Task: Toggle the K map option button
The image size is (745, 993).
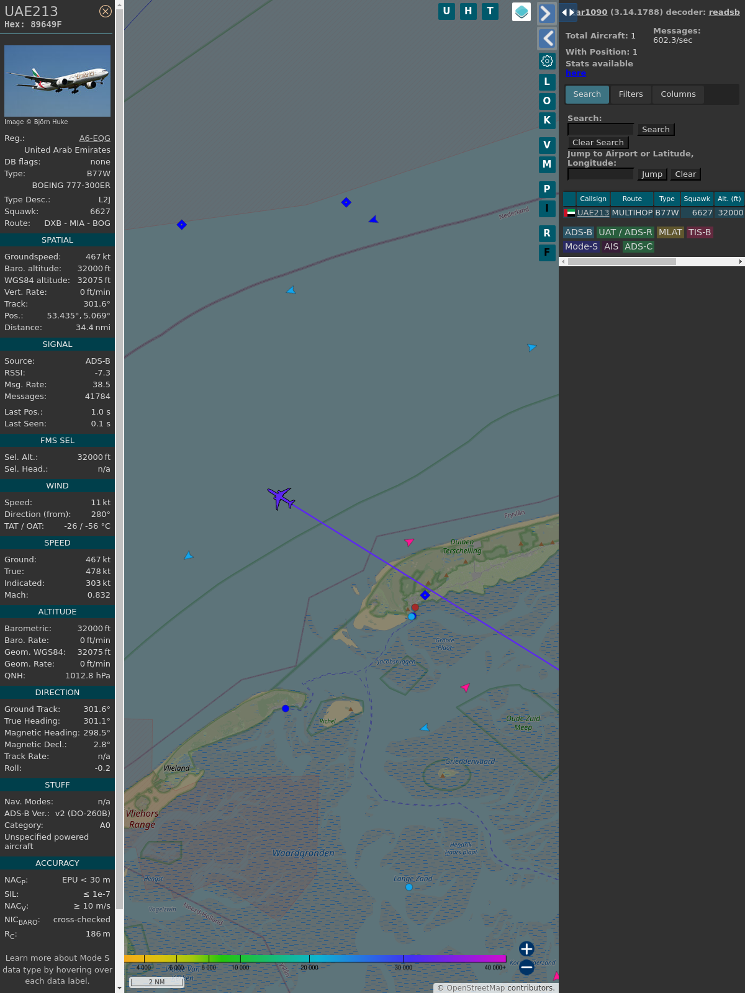Action: [x=547, y=120]
